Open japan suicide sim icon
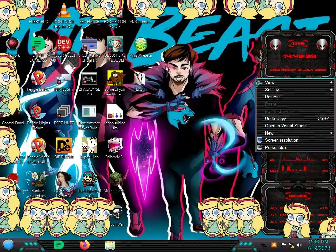The height and width of the screenshot is (252, 336). (x=115, y=117)
